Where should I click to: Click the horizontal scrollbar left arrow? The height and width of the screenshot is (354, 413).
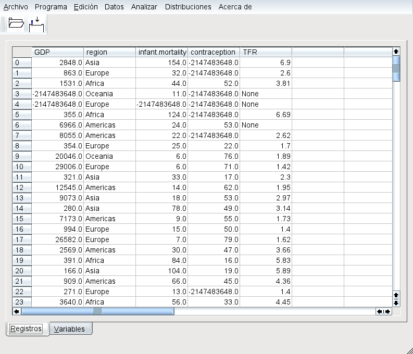(17, 311)
